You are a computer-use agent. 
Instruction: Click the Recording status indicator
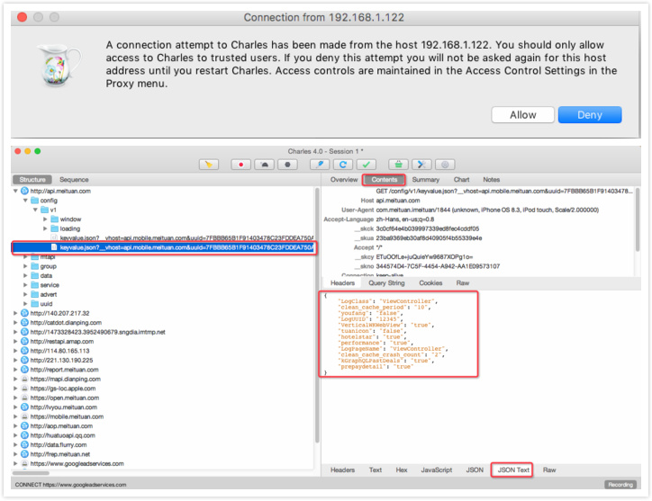620,485
